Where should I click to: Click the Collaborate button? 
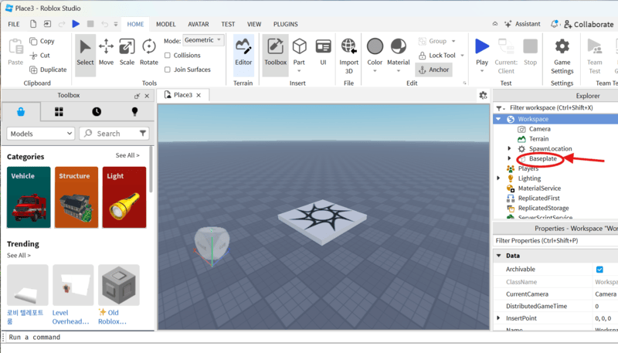pos(589,25)
